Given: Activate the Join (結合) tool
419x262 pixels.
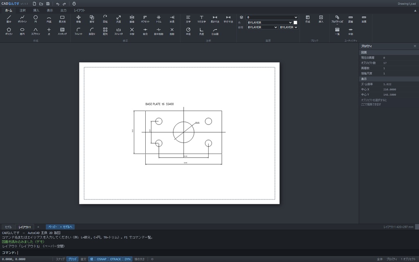Looking at the screenshot, I should tap(145, 31).
